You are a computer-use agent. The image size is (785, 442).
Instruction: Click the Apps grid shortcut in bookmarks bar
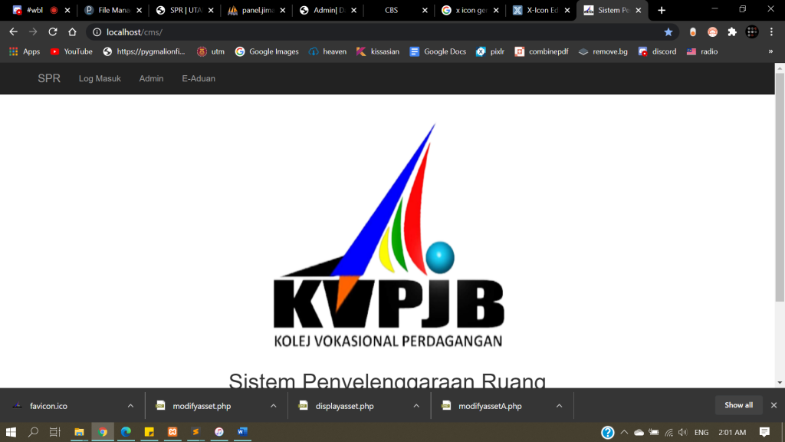point(25,51)
